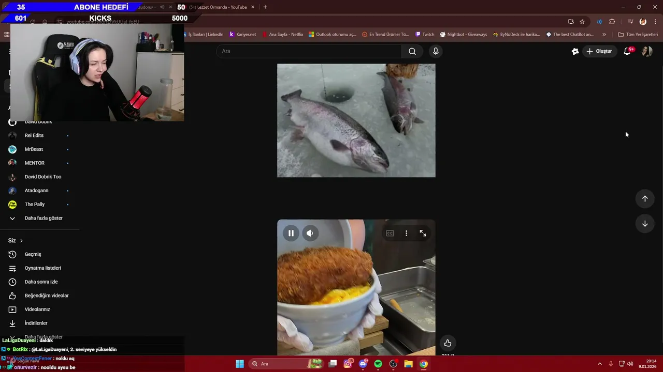Open File Explorer from the taskbar

[408, 364]
